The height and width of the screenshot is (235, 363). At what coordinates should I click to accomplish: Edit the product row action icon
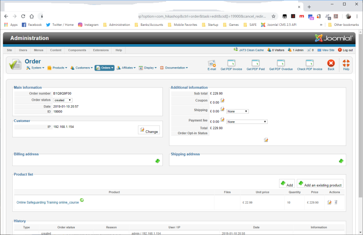tap(329, 202)
